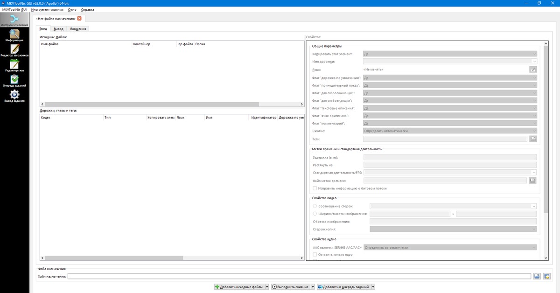Image resolution: width=560 pixels, height=293 pixels.
Task: Open Очередь заданий in sidebar
Action: [14, 81]
